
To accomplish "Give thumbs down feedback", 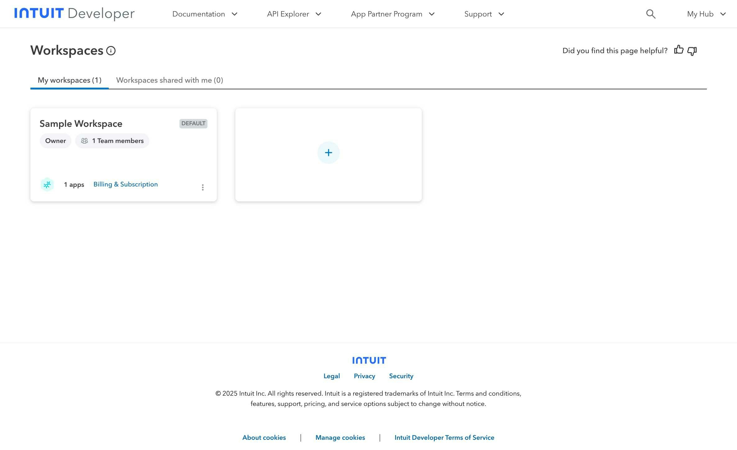I will coord(692,51).
